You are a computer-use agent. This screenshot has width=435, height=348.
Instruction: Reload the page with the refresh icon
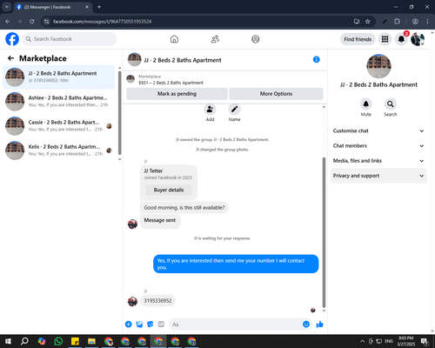pyautogui.click(x=32, y=22)
